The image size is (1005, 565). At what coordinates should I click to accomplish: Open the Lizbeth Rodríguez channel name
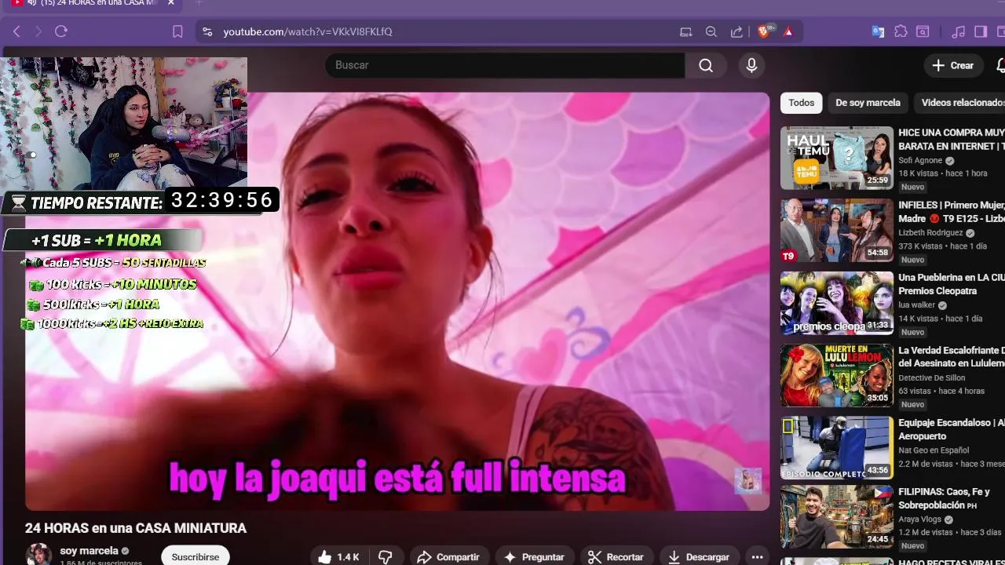click(930, 233)
